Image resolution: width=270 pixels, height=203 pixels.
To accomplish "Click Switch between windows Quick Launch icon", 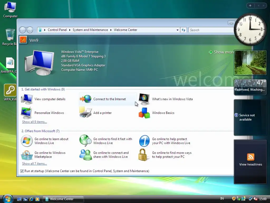I will click(x=25, y=199).
